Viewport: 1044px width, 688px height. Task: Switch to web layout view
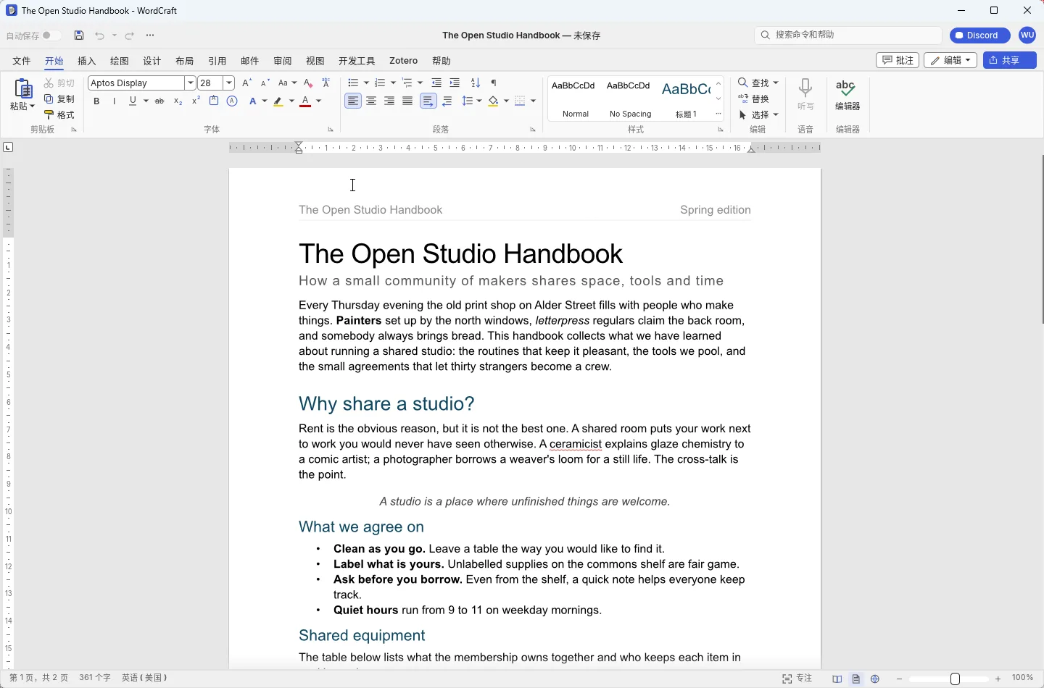tap(876, 679)
